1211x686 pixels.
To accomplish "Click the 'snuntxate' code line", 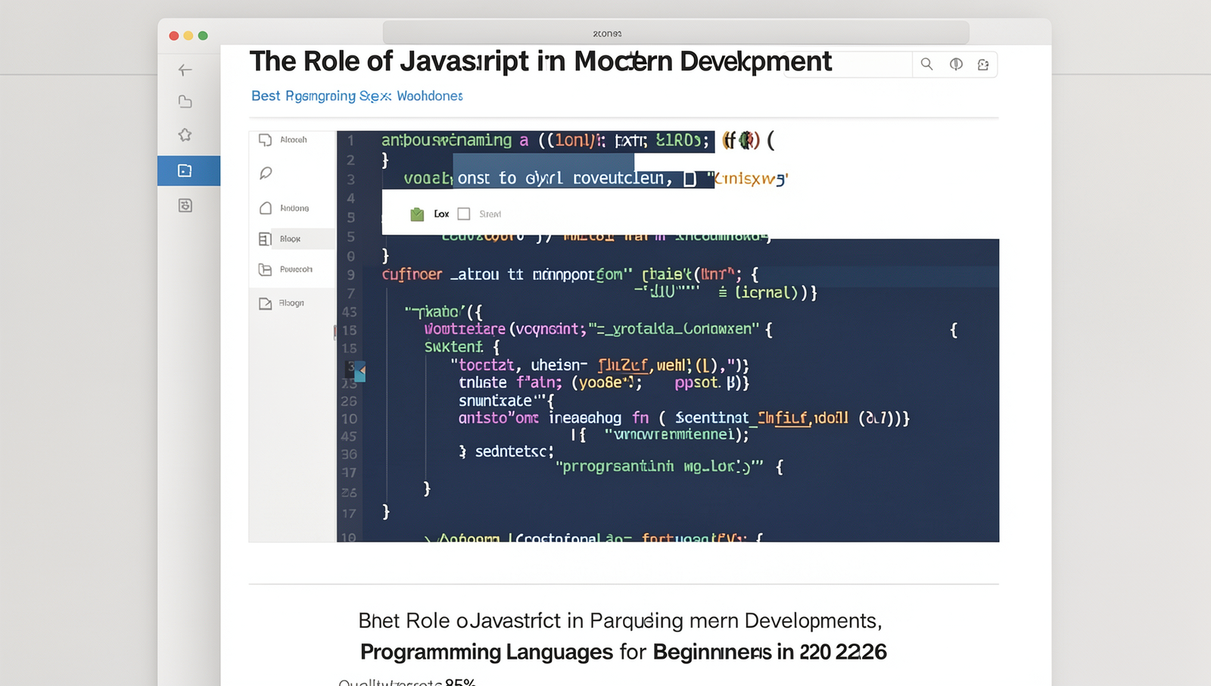I will click(x=506, y=401).
